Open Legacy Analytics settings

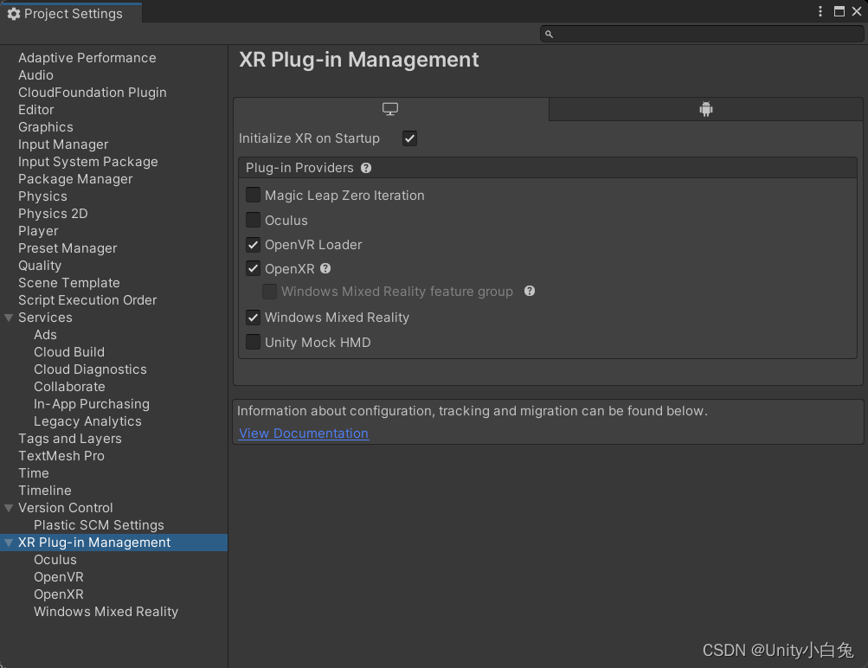[x=87, y=421]
